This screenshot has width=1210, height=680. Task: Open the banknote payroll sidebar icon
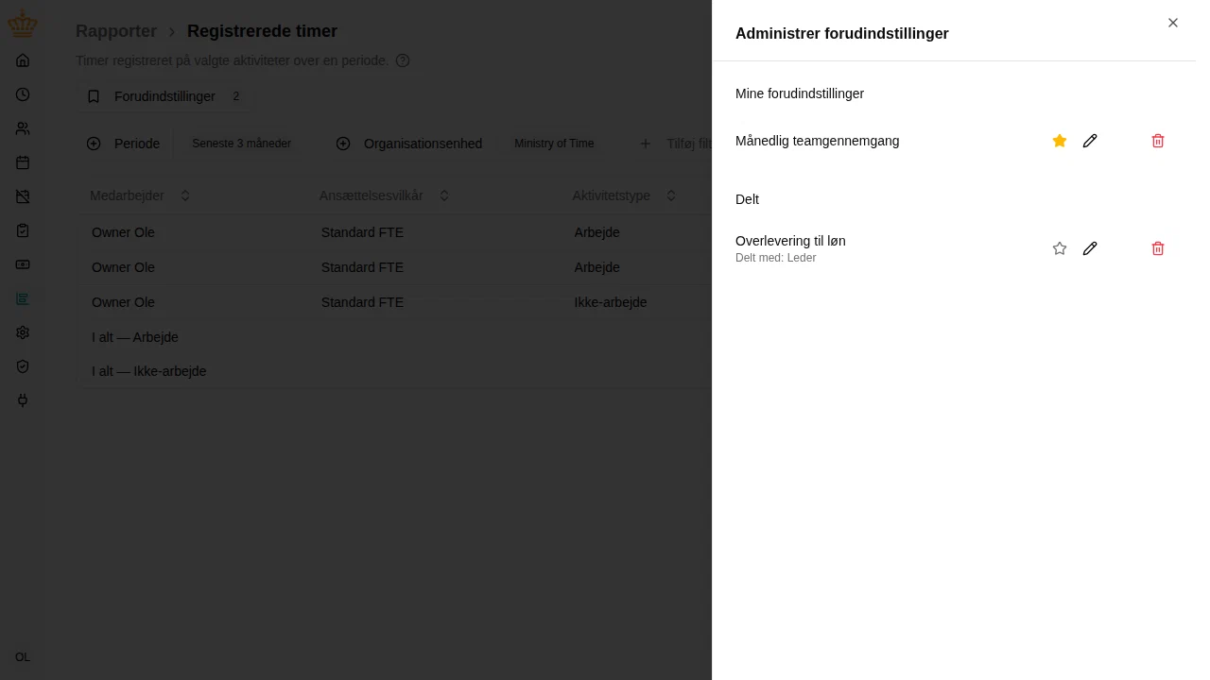coord(23,264)
